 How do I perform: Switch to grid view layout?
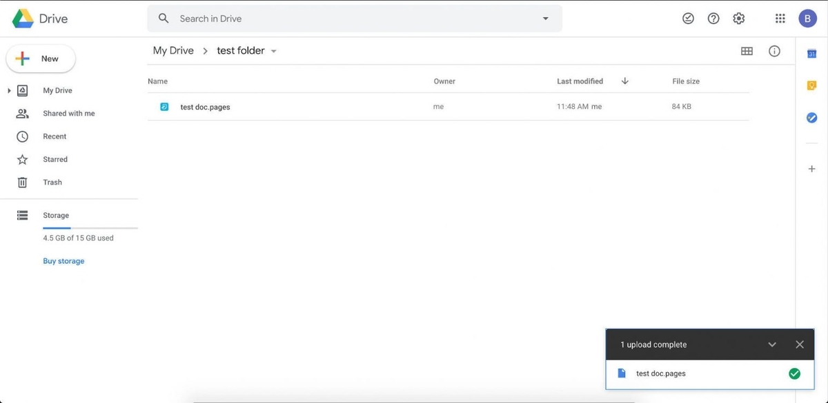click(x=747, y=50)
